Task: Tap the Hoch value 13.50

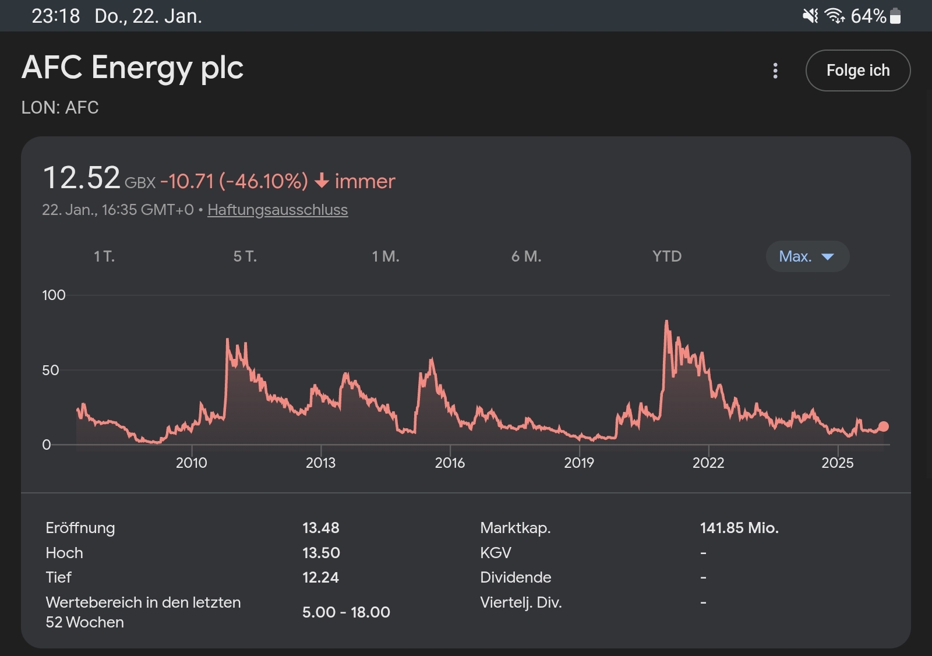Action: (x=321, y=553)
